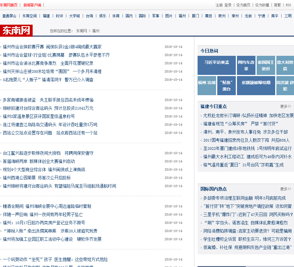294x267 pixels.
Task: Click 设为首页 link
Action: pyautogui.click(x=243, y=5)
